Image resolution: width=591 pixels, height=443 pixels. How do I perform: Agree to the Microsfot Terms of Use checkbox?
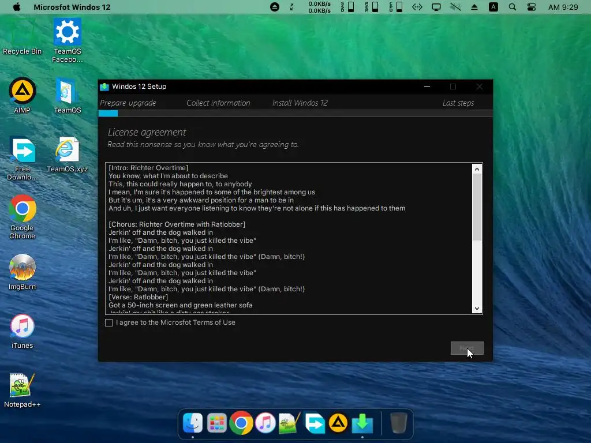click(x=109, y=323)
